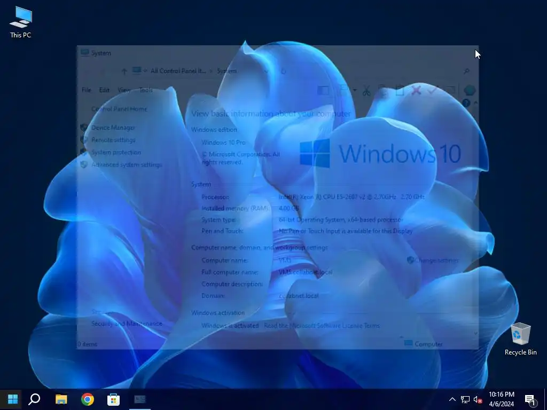Viewport: 547px width, 410px height.
Task: Open Help with blue question mark icon
Action: [466, 103]
